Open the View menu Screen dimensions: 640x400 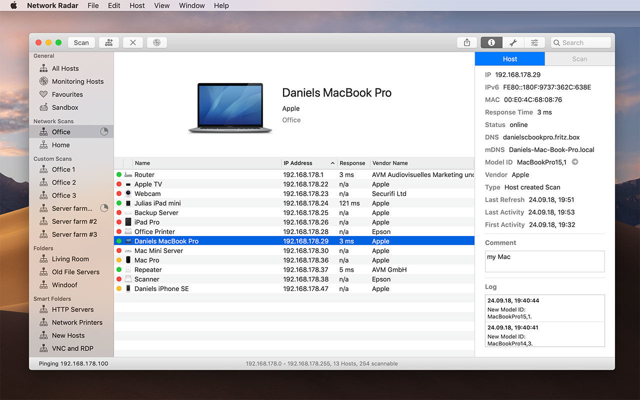click(162, 5)
